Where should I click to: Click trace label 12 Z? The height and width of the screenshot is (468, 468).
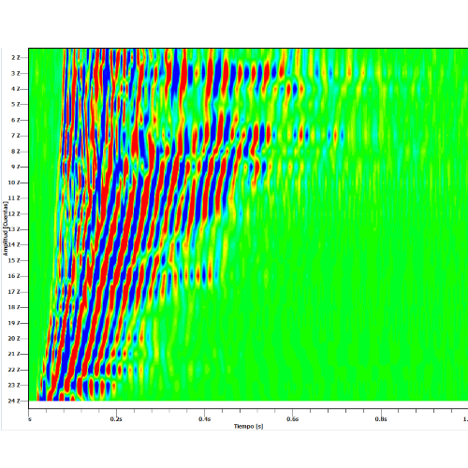click(14, 213)
